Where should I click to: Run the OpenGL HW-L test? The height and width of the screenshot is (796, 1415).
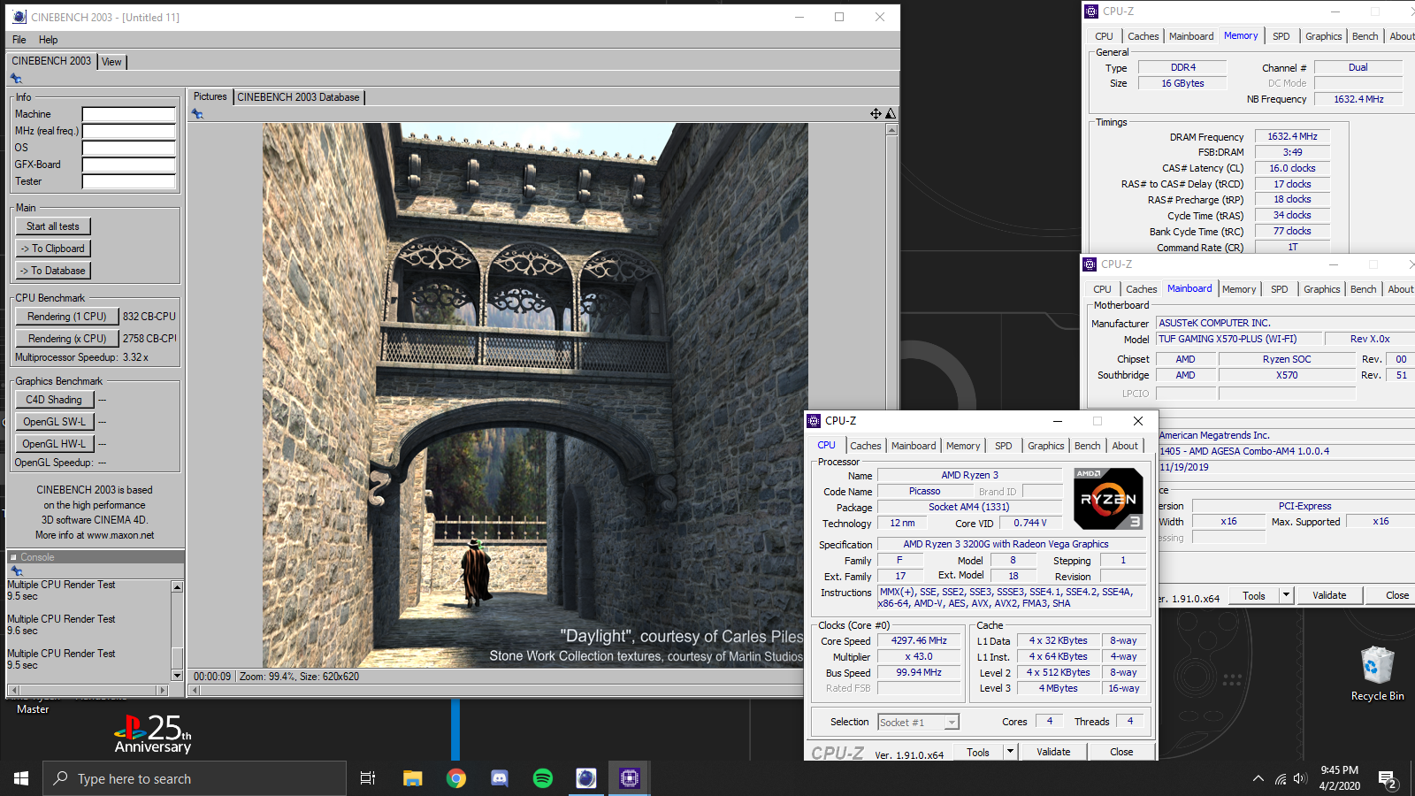coord(54,444)
